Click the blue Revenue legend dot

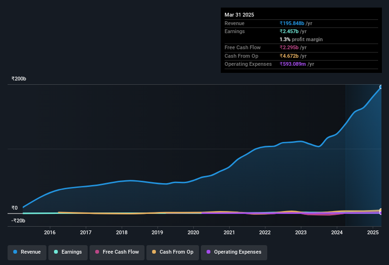[x=15, y=252]
